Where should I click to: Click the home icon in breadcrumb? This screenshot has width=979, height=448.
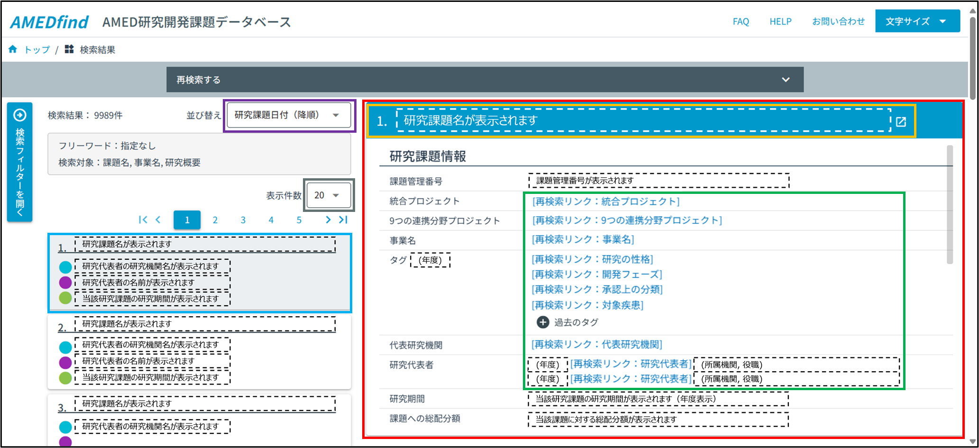13,49
